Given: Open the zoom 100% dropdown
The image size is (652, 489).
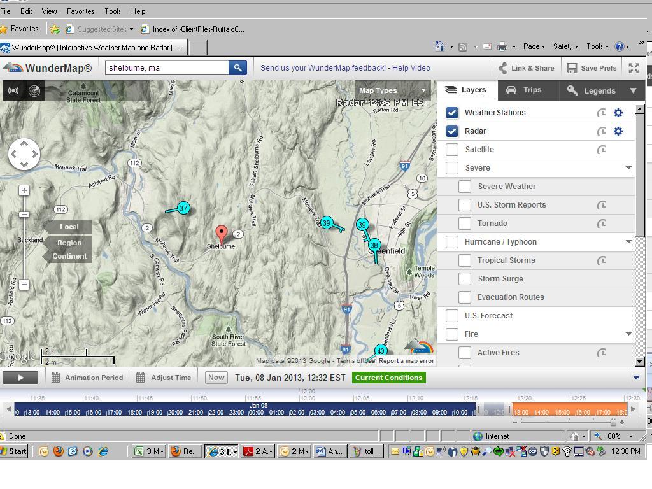Looking at the screenshot, I should [x=630, y=436].
